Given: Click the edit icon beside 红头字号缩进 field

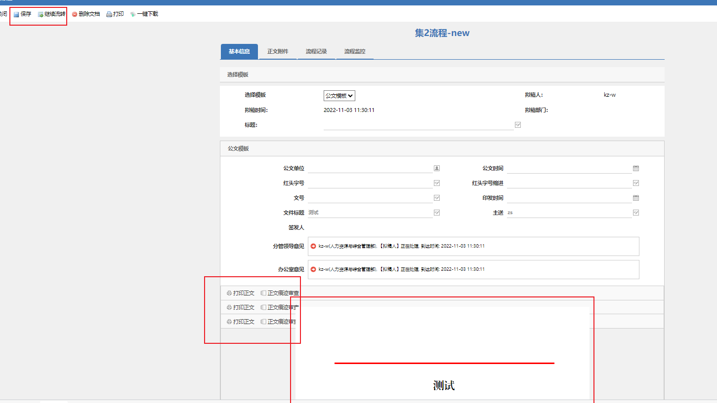Looking at the screenshot, I should (x=636, y=183).
